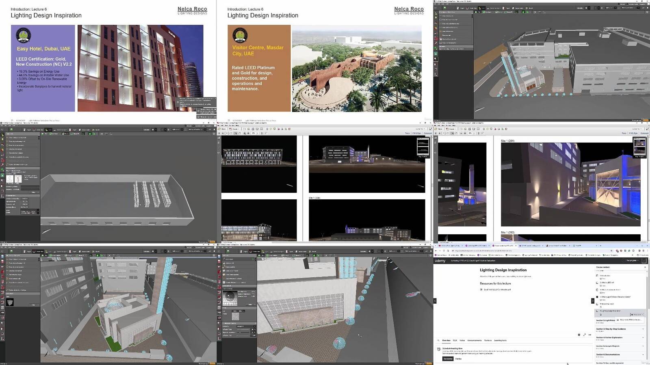
Task: Expand Section 6: Documentation
Action: (x=620, y=355)
